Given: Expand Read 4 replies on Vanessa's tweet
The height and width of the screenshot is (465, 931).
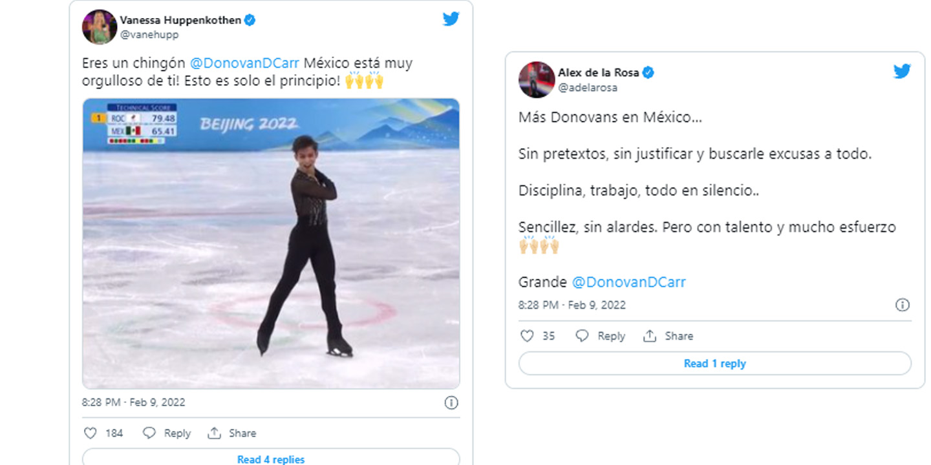Looking at the screenshot, I should (x=271, y=459).
